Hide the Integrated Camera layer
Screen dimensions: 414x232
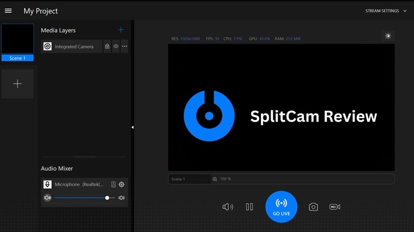(115, 46)
